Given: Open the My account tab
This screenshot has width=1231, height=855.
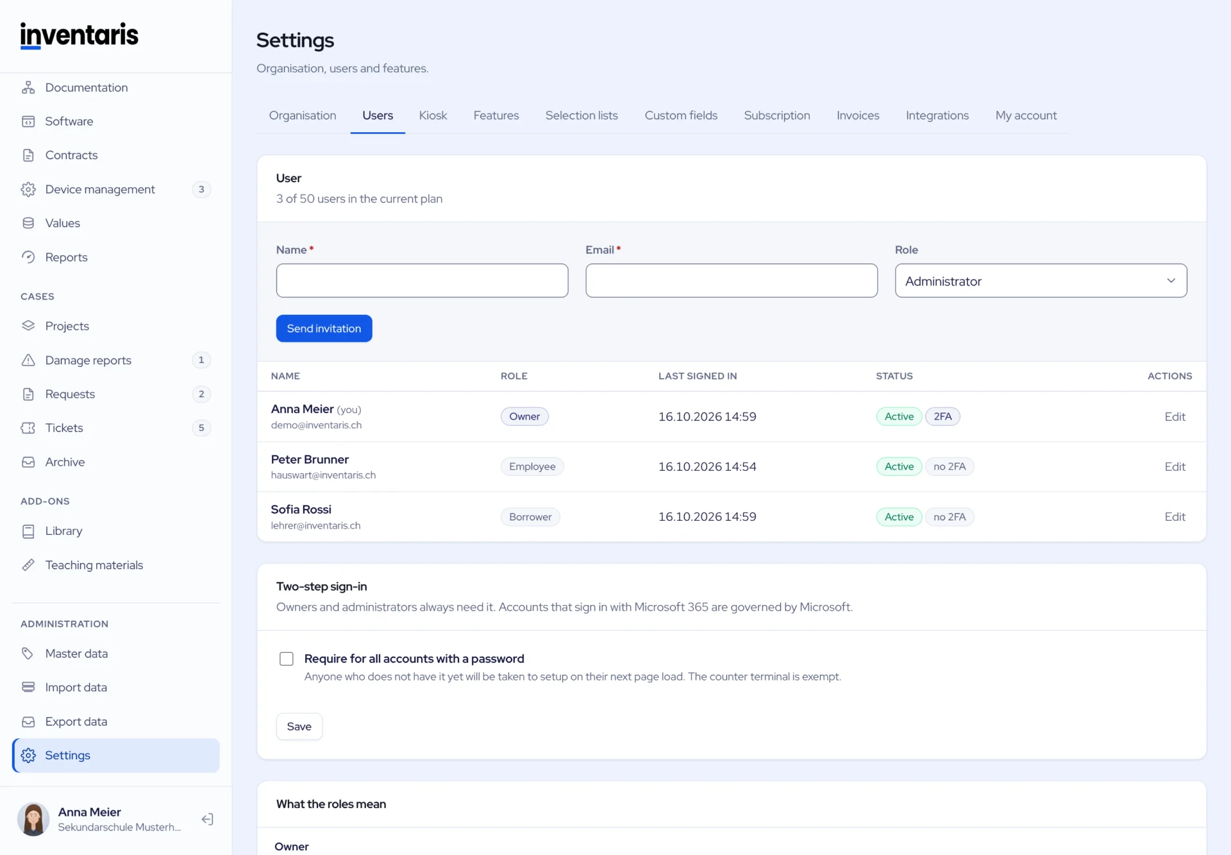Looking at the screenshot, I should [x=1026, y=115].
